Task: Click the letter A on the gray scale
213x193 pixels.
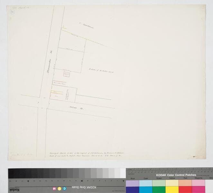Action: click(124, 181)
